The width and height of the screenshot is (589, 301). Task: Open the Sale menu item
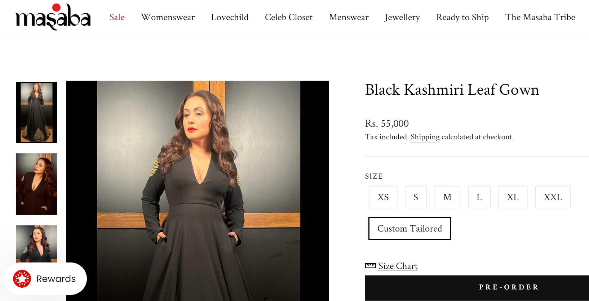click(x=117, y=17)
